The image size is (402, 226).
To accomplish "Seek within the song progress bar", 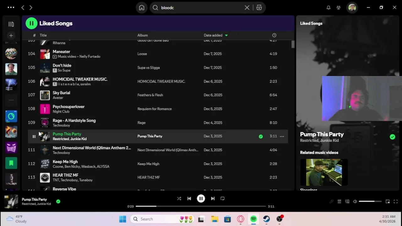I will [x=201, y=206].
